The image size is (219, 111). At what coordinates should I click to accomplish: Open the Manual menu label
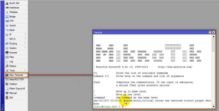click(13, 93)
